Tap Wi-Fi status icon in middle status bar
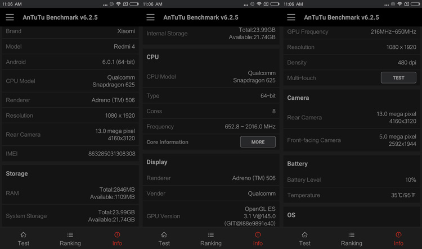 coord(259,4)
